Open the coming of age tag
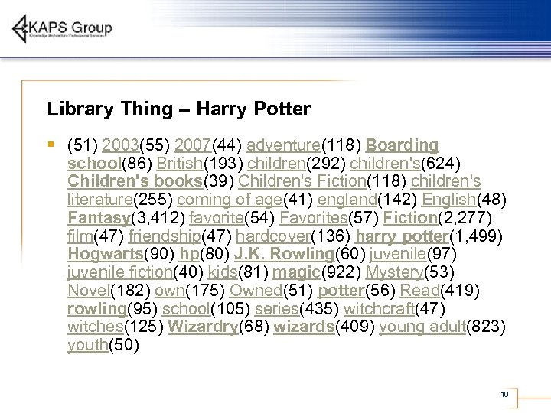This screenshot has height=413, width=551. (230, 200)
